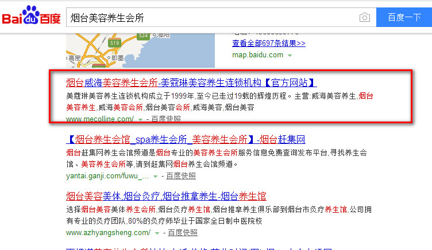The width and height of the screenshot is (432, 250).
Task: Open 百度快照 for the azhyangsheng result
Action: click(182, 233)
